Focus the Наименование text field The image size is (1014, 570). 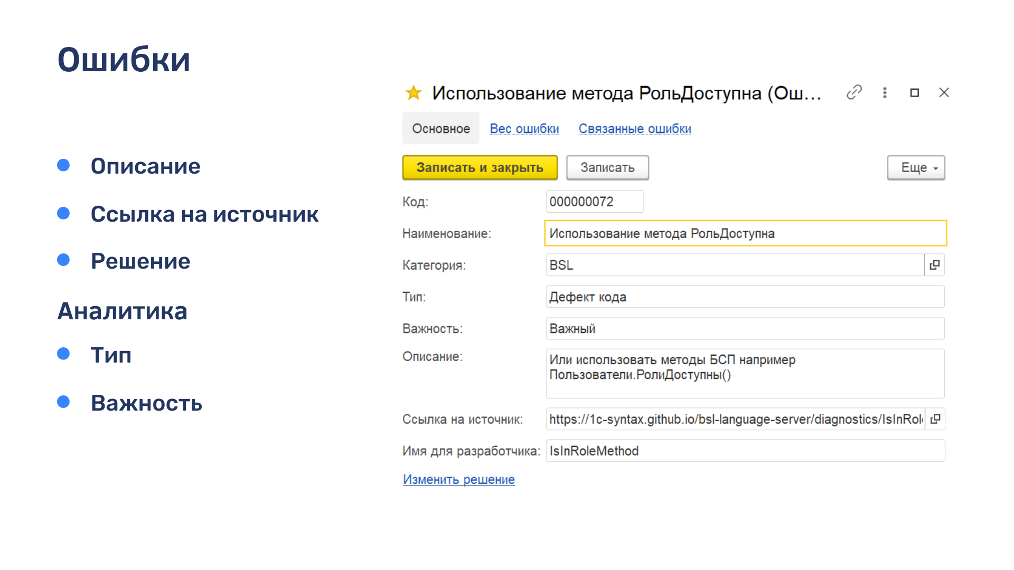(x=745, y=233)
